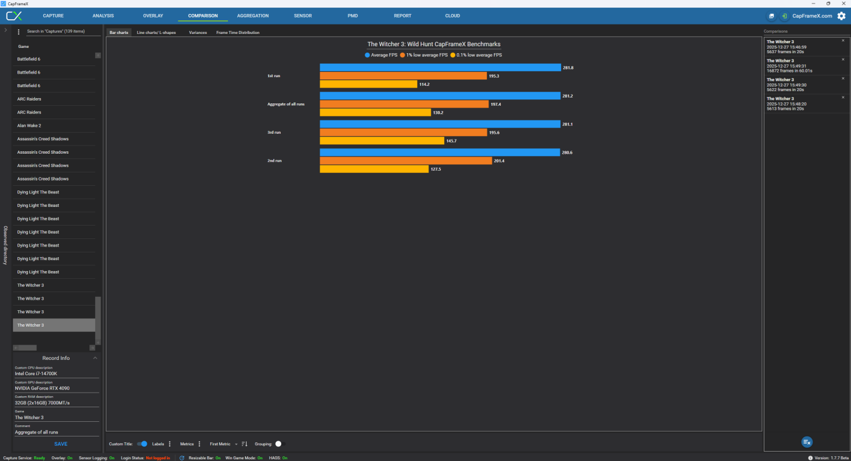Remove the comparison recorded at 15:49:30
Screen dimensions: 851x461
[843, 78]
